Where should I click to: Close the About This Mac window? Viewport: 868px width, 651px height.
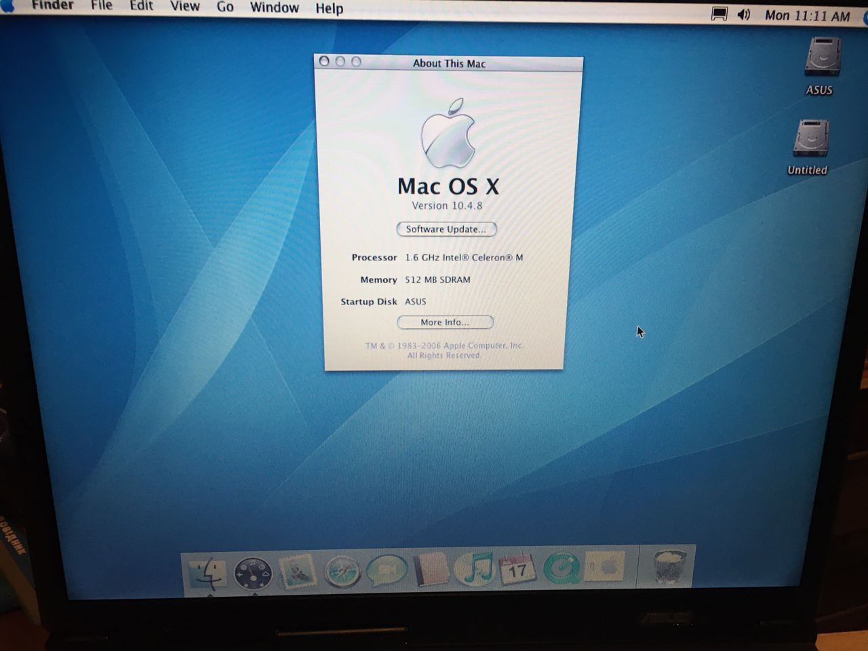point(324,61)
